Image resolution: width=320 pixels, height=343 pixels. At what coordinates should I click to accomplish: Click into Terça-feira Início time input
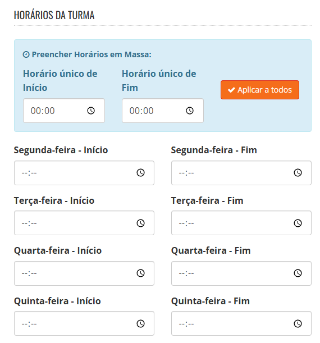[x=84, y=223]
